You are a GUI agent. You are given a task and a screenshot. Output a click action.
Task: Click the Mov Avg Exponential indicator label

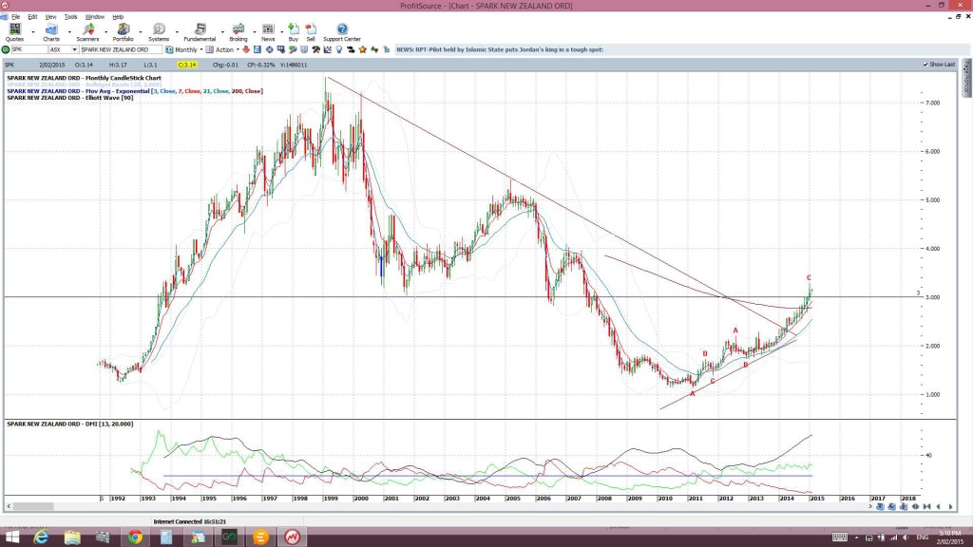(135, 91)
